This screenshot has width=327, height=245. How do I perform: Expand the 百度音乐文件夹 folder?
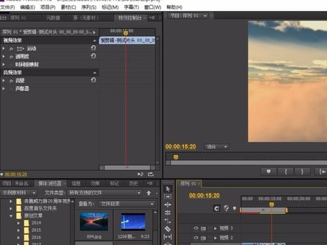point(11,208)
